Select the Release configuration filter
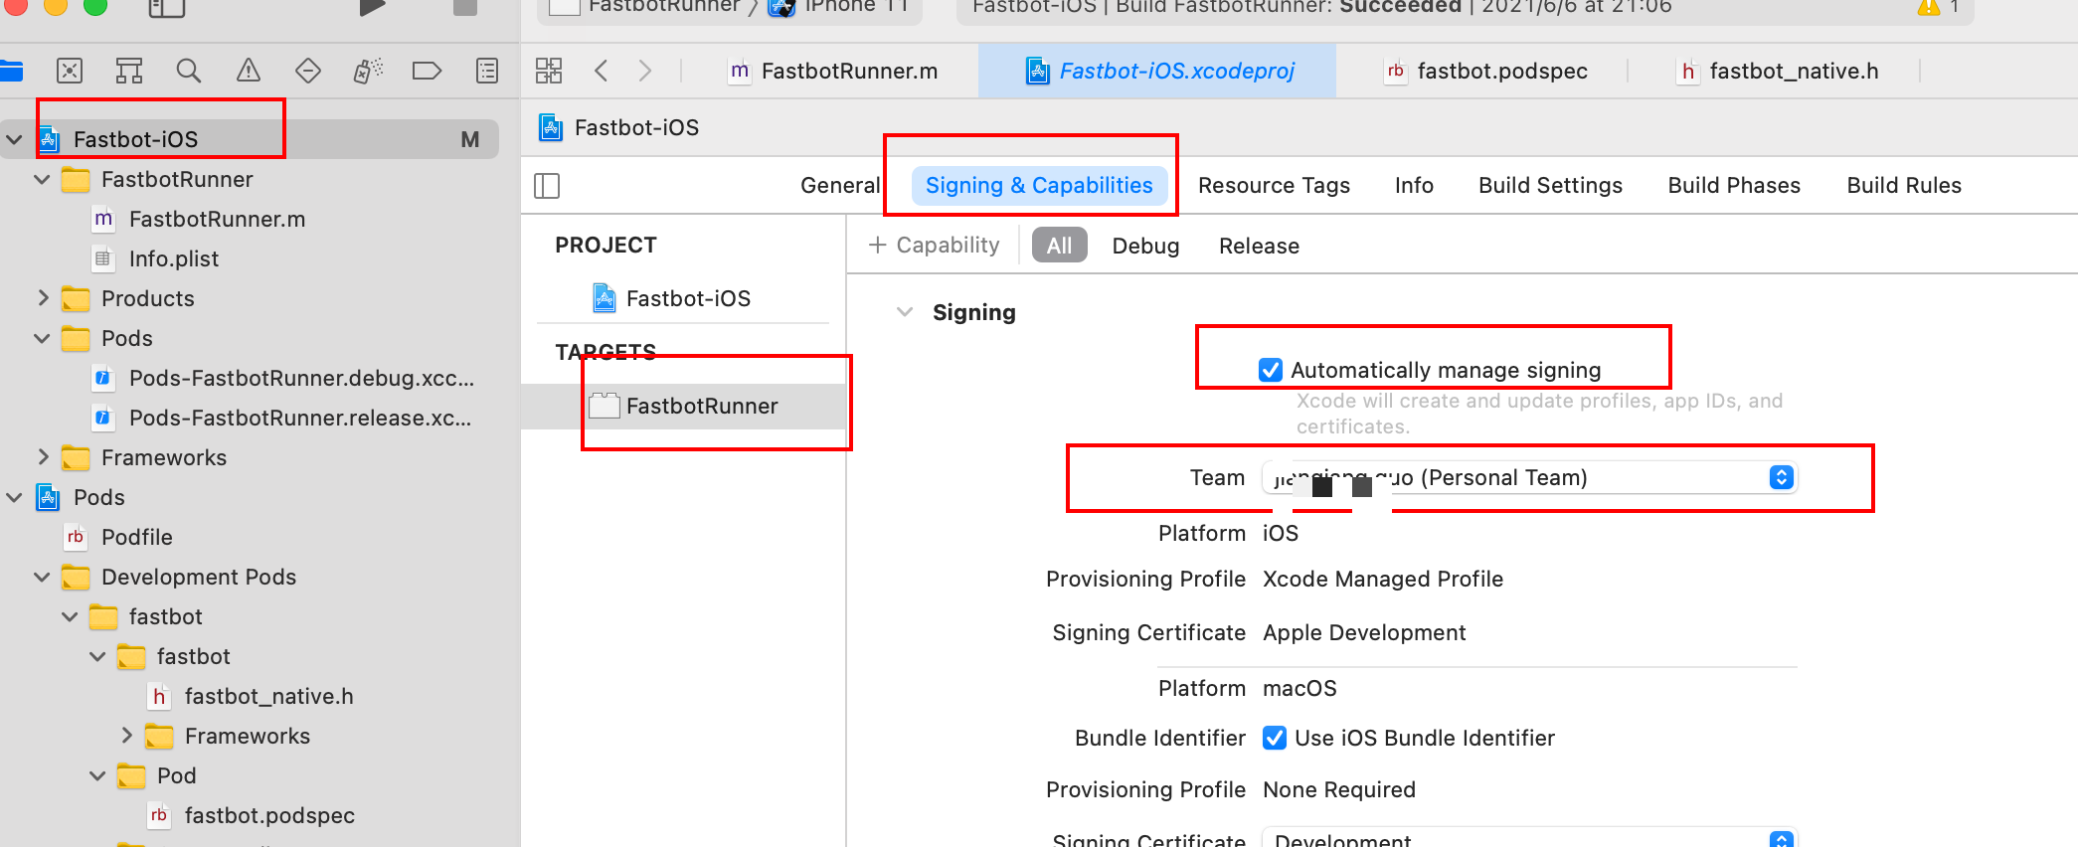The height and width of the screenshot is (847, 2078). click(1259, 246)
